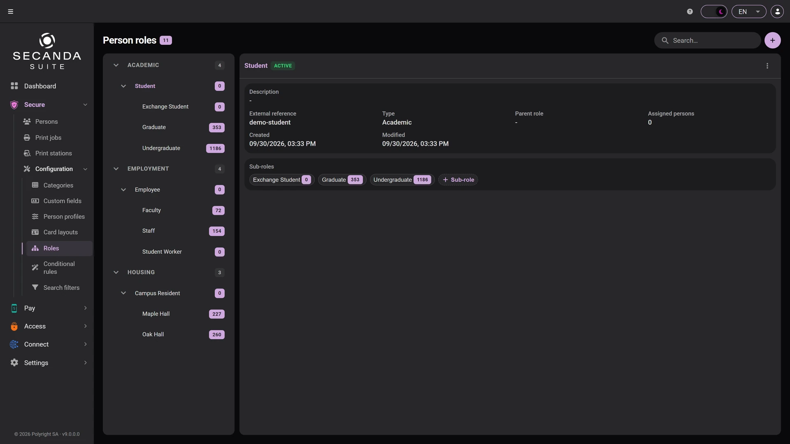Click the Add Sub-role button
This screenshot has height=444, width=790.
pos(458,180)
